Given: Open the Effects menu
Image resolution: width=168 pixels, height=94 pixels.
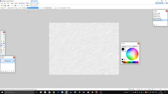Looking at the screenshot, I should (x=28, y=3).
